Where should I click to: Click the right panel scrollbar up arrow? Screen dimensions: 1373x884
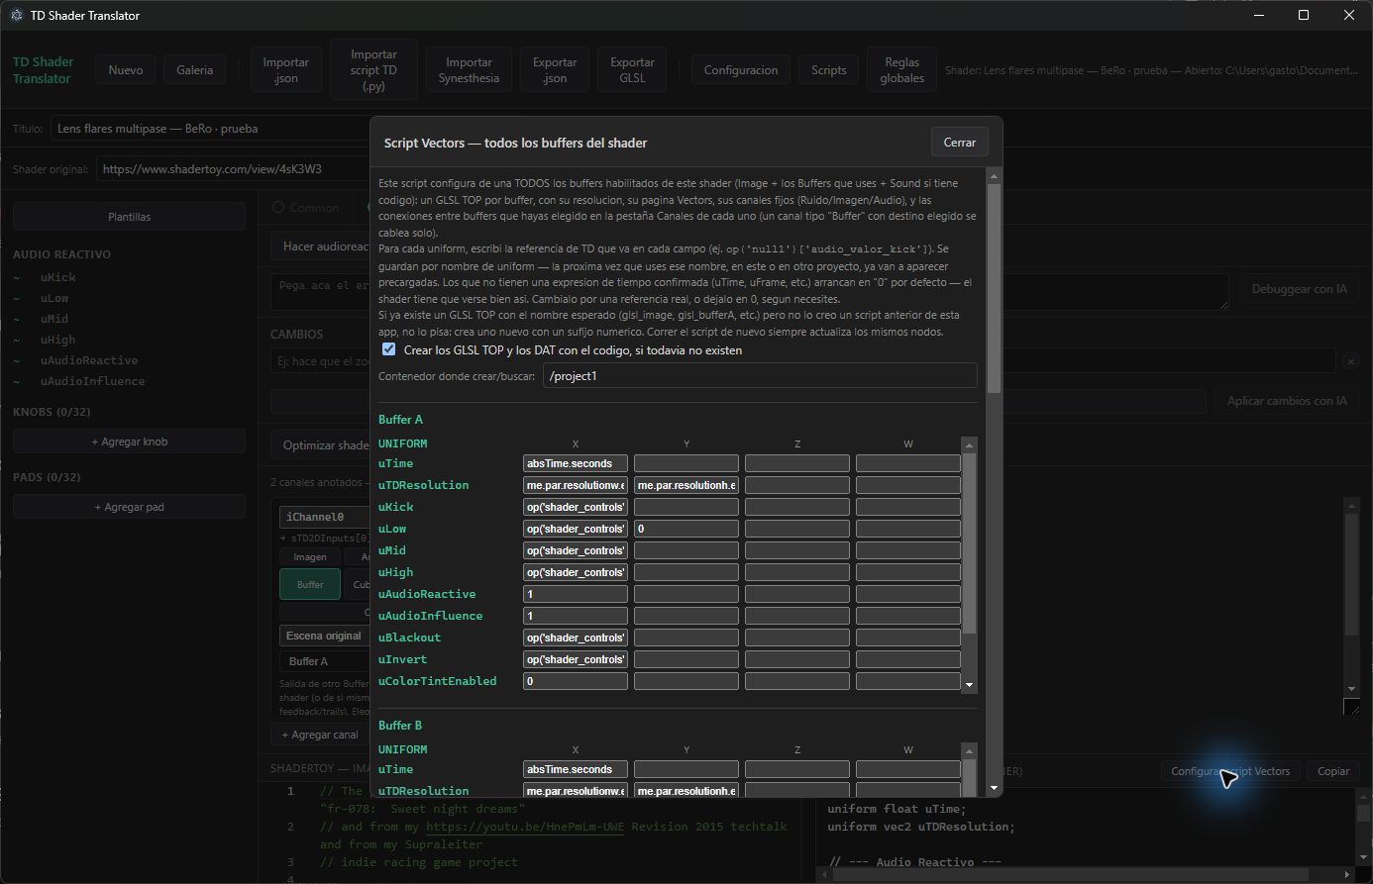[x=1351, y=505]
